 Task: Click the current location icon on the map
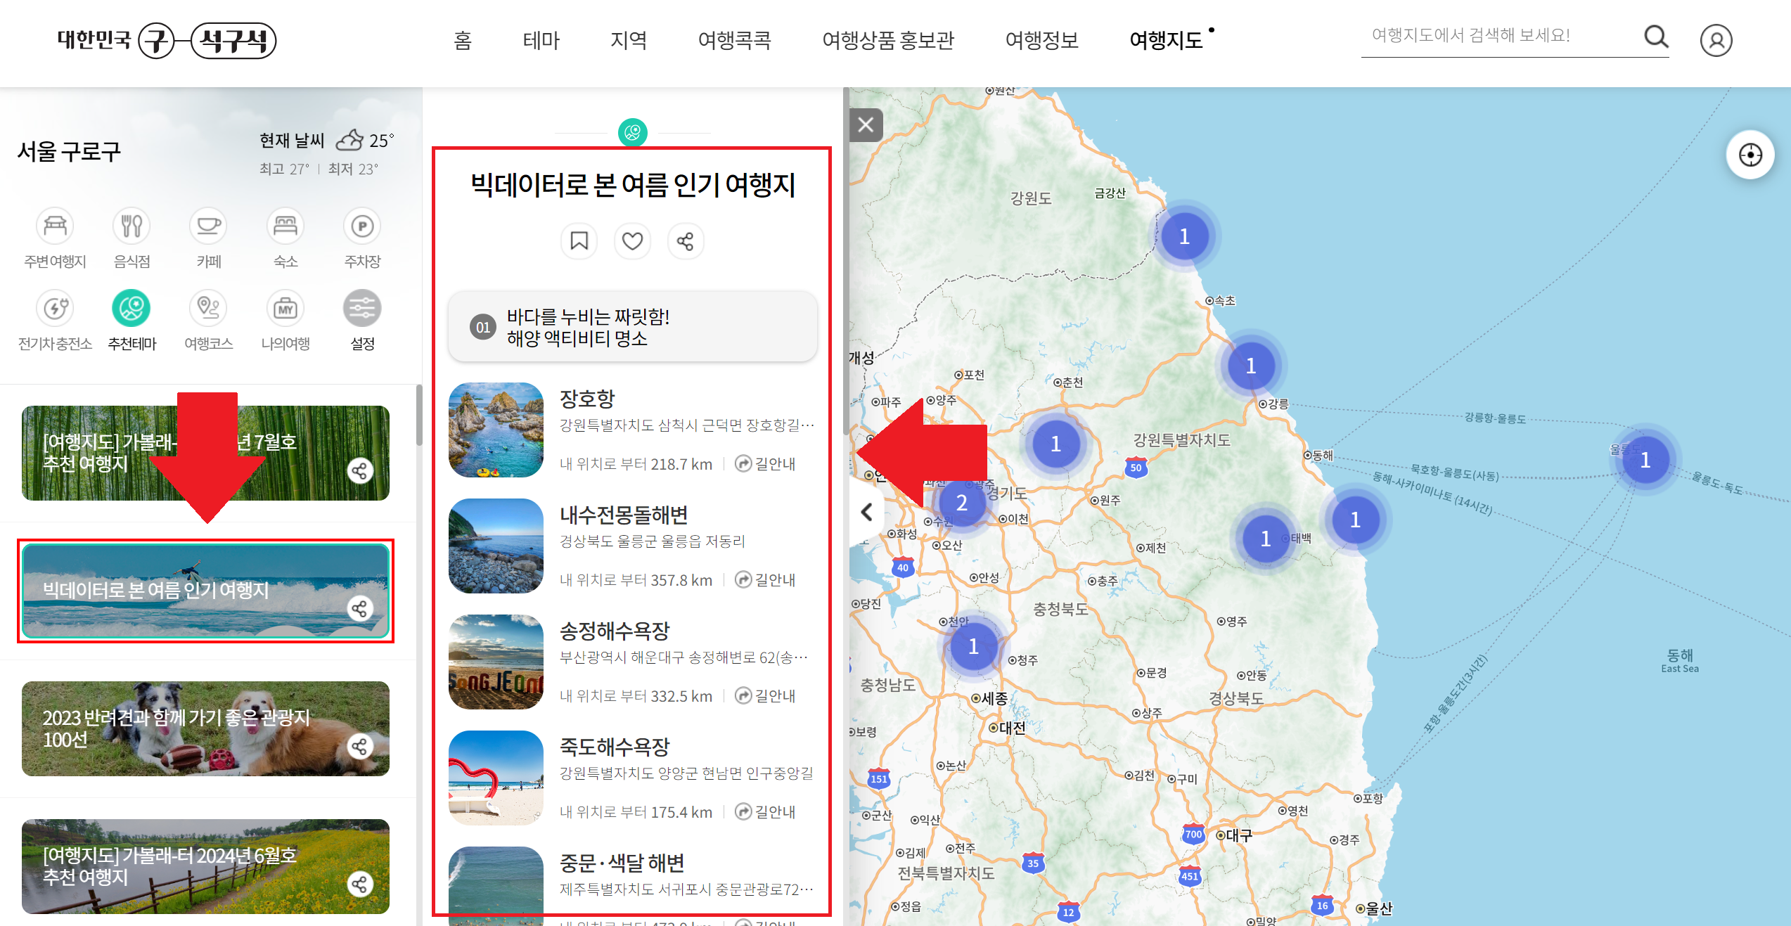point(1750,155)
